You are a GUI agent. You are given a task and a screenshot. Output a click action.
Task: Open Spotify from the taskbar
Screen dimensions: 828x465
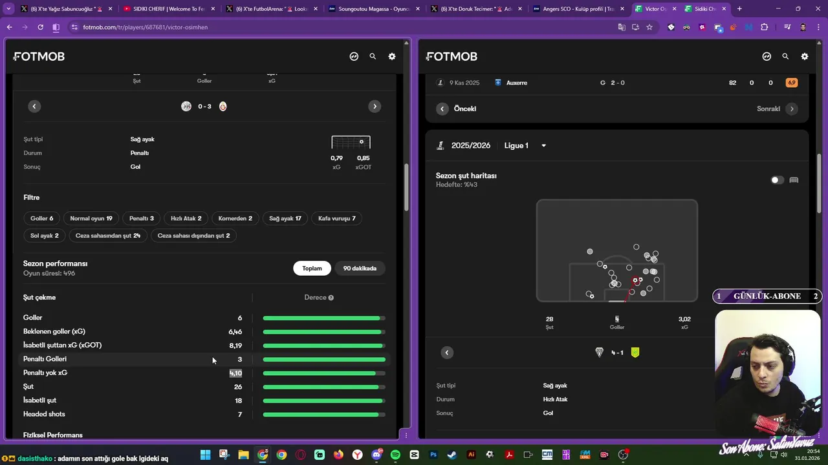[x=395, y=455]
